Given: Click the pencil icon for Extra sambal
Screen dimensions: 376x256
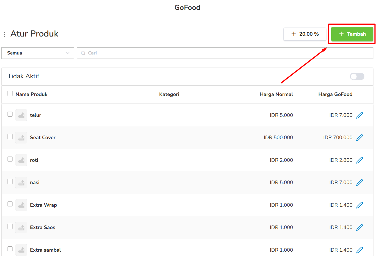Looking at the screenshot, I should point(359,250).
